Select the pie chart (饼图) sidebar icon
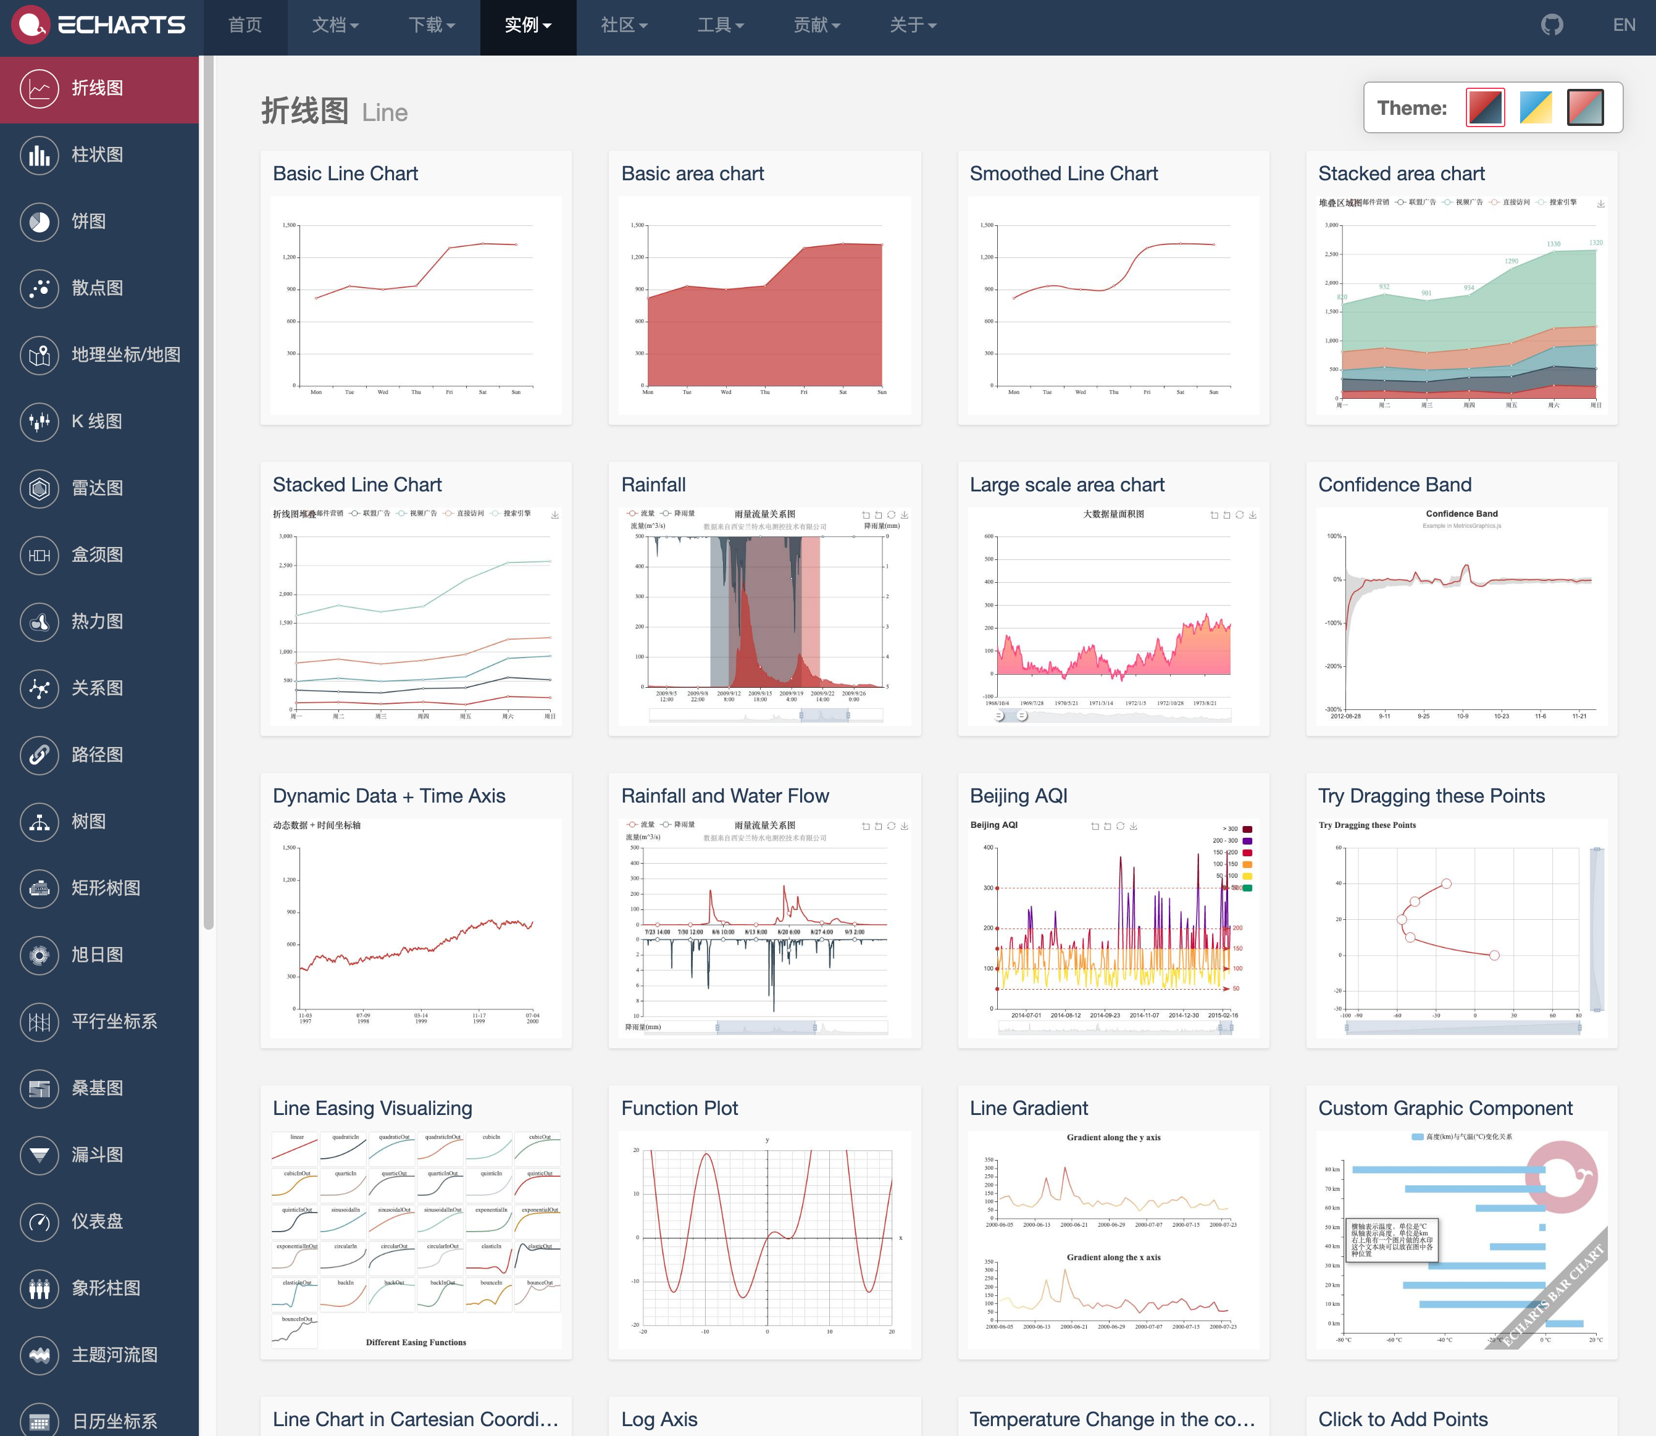This screenshot has width=1656, height=1436. [x=40, y=221]
